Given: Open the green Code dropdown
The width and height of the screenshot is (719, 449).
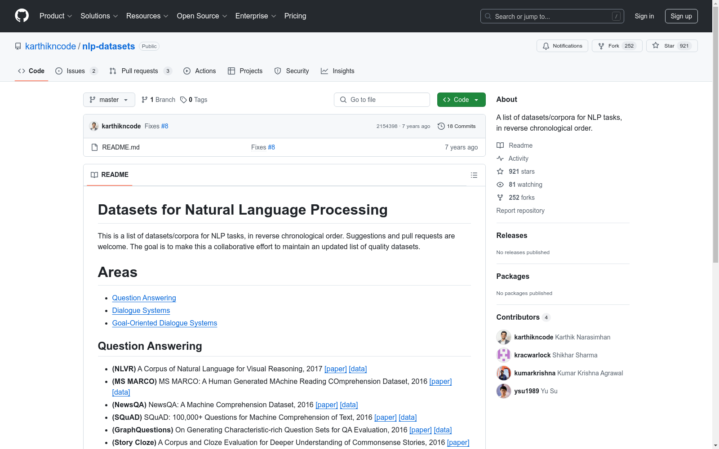Looking at the screenshot, I should 461,100.
